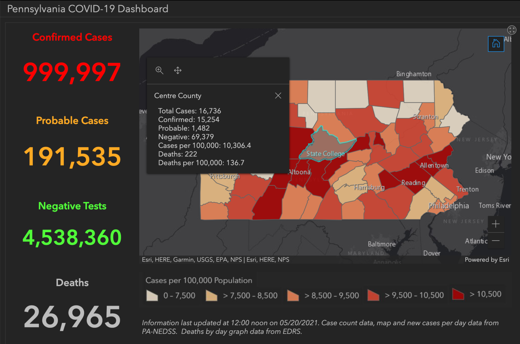This screenshot has height=344, width=520.
Task: Click the Binghamton label on map
Action: (x=414, y=74)
